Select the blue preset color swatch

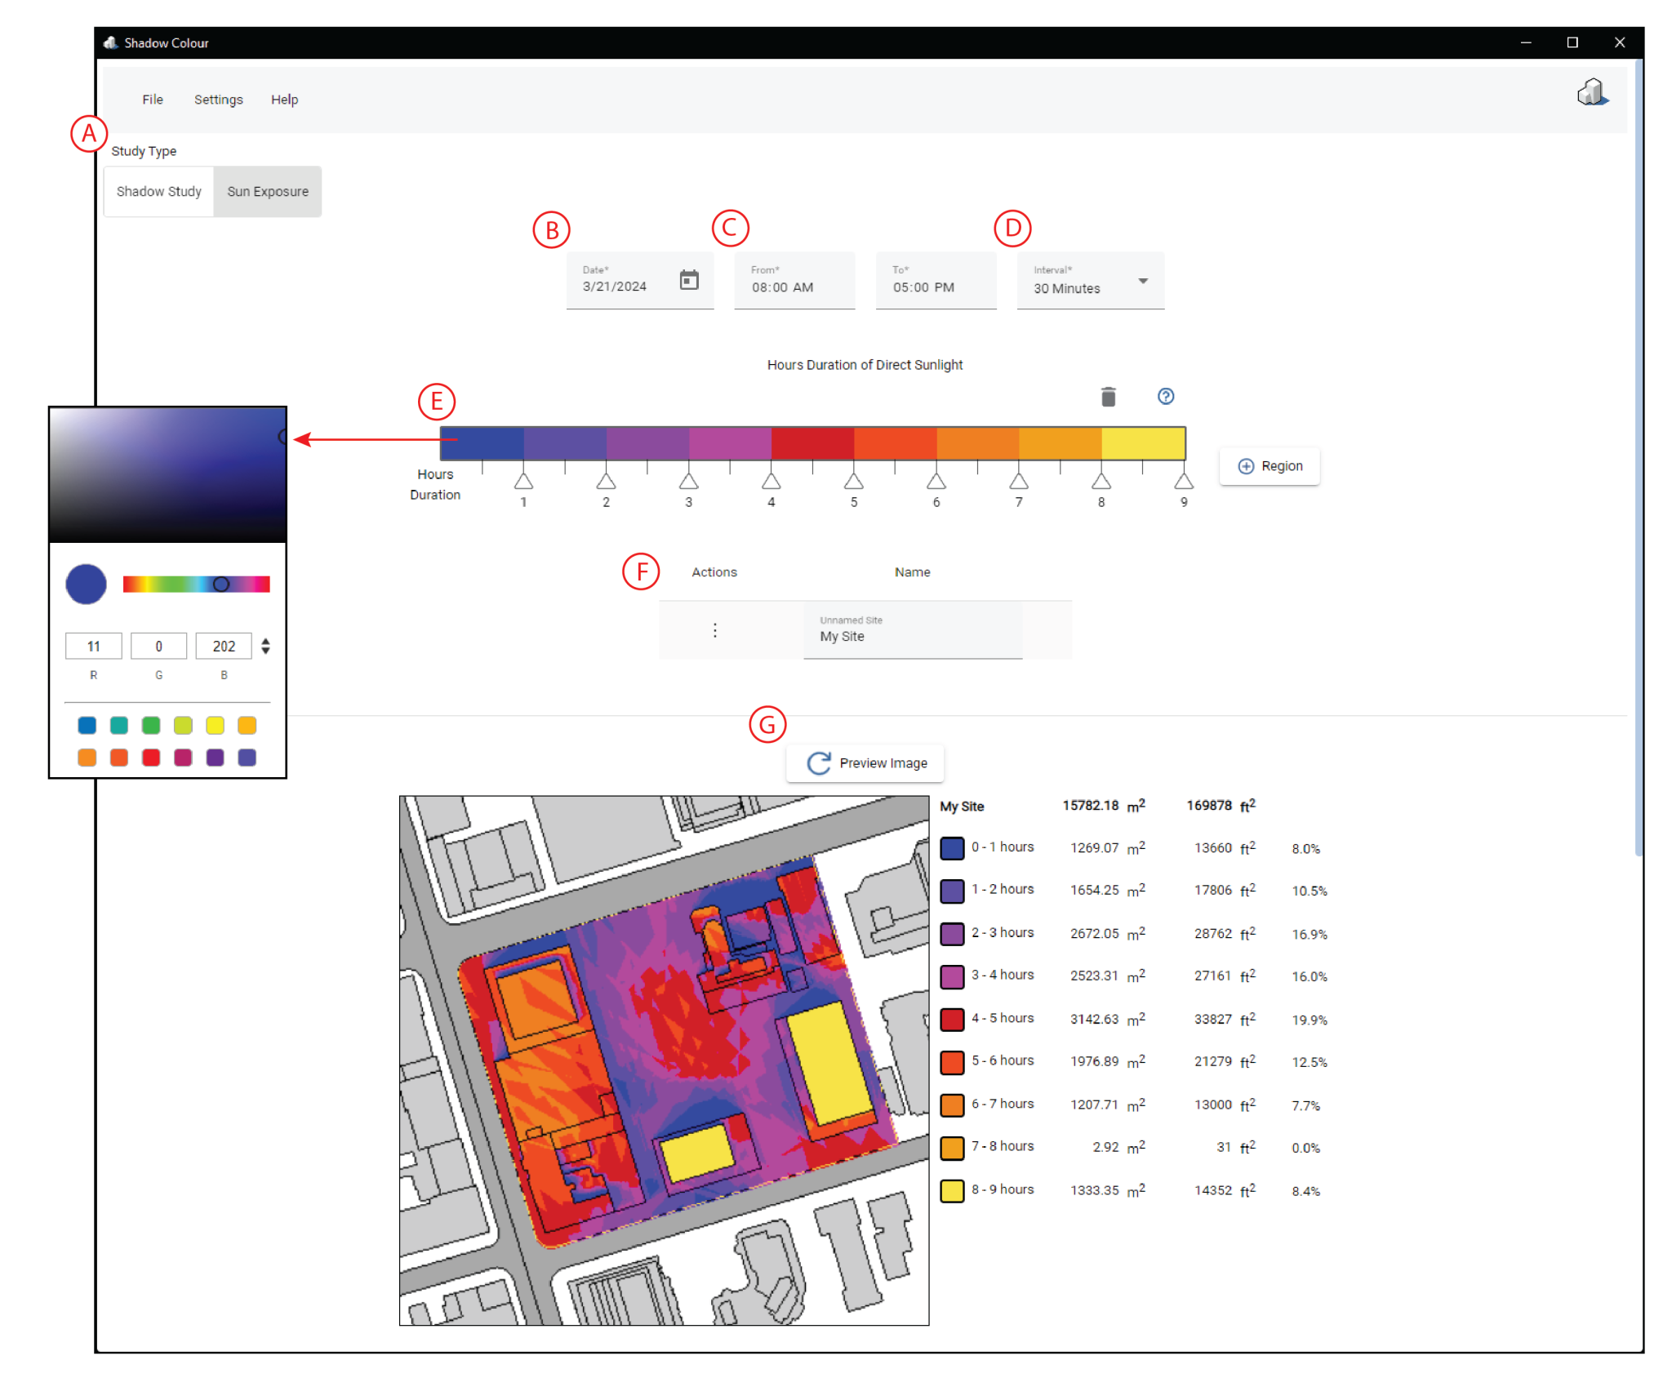tap(87, 725)
